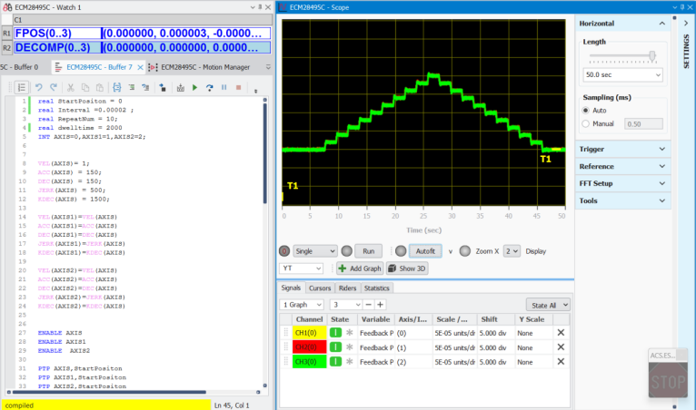Screen dimensions: 696x410
Task: Select the Manual sampling radio button
Action: coord(587,123)
